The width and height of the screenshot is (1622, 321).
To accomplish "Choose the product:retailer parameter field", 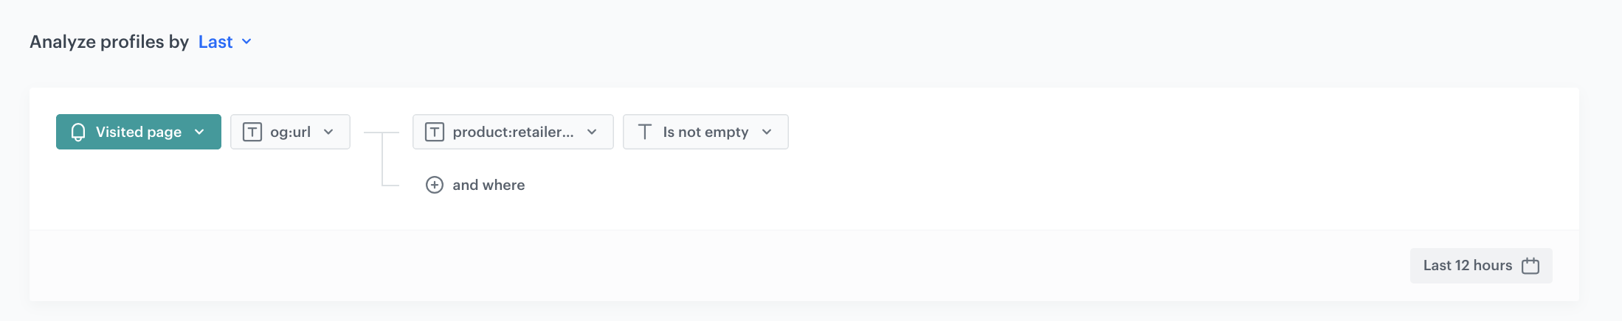I will [x=513, y=132].
